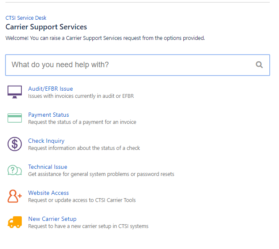The image size is (279, 249).
Task: Click 'Get assistance for general system problems' text
Action: [101, 174]
